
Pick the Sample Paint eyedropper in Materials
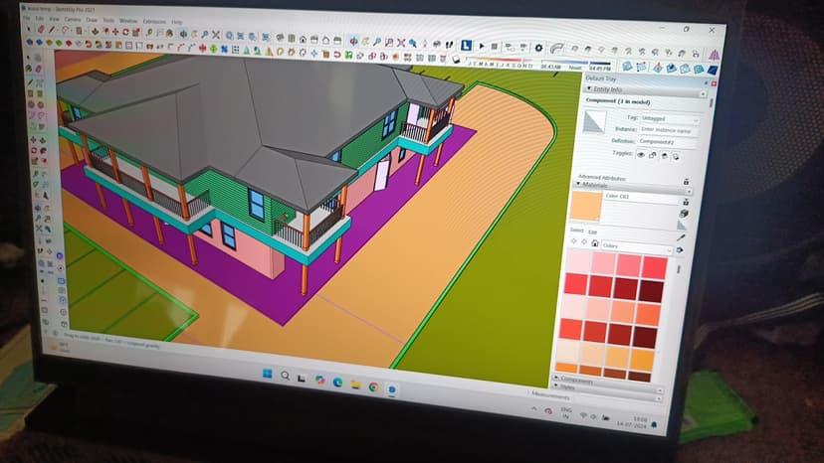point(681,237)
